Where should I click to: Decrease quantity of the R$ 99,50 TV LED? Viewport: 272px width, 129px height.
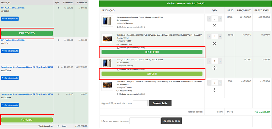pos(209,37)
